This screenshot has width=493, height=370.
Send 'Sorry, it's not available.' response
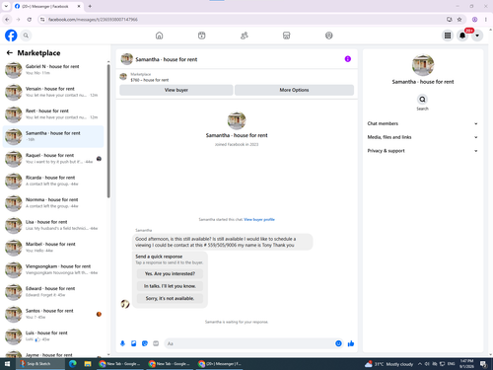tap(170, 298)
